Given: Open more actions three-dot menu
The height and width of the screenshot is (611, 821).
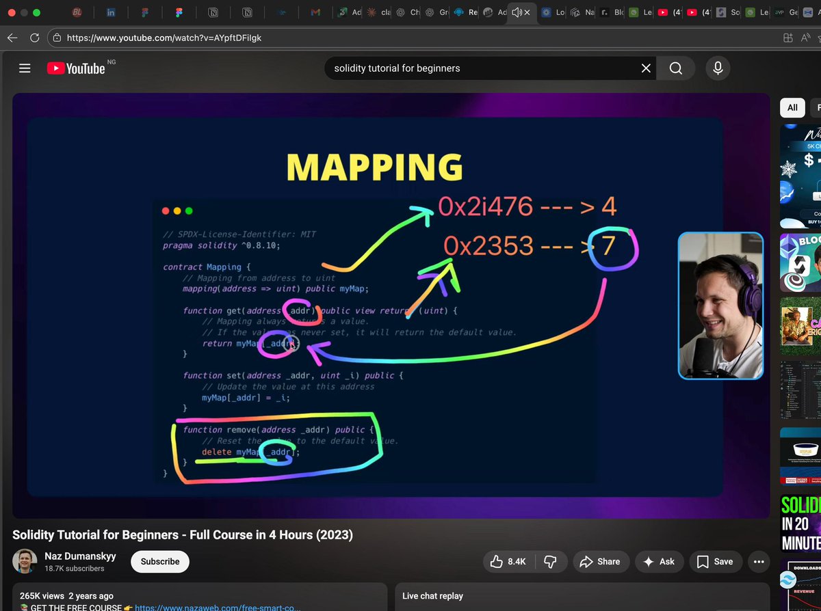Looking at the screenshot, I should (x=758, y=562).
